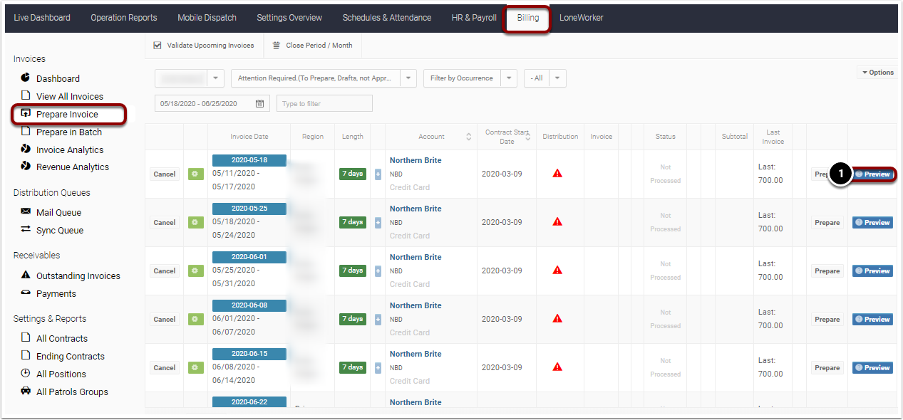Click the green gear on the first invoice row
Viewport: 903px width, 420px height.
(x=195, y=174)
